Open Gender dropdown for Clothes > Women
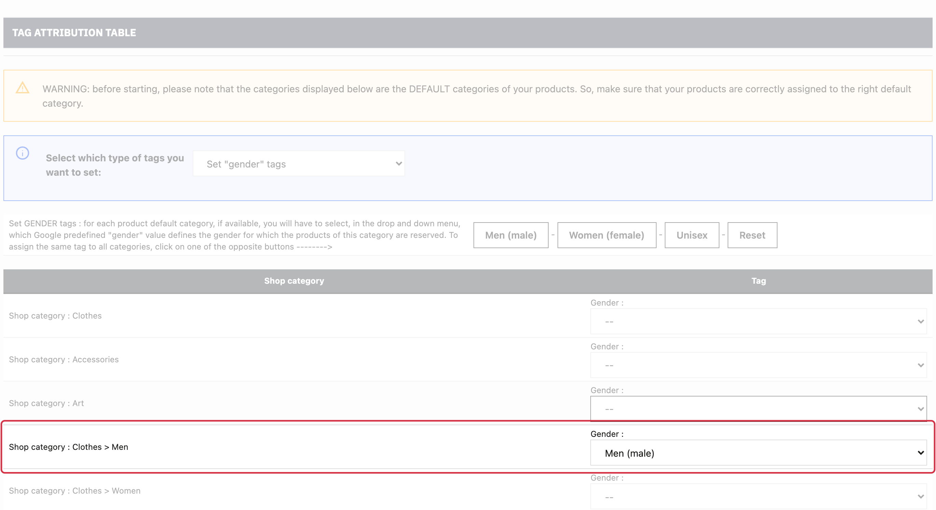Image resolution: width=936 pixels, height=510 pixels. click(758, 496)
